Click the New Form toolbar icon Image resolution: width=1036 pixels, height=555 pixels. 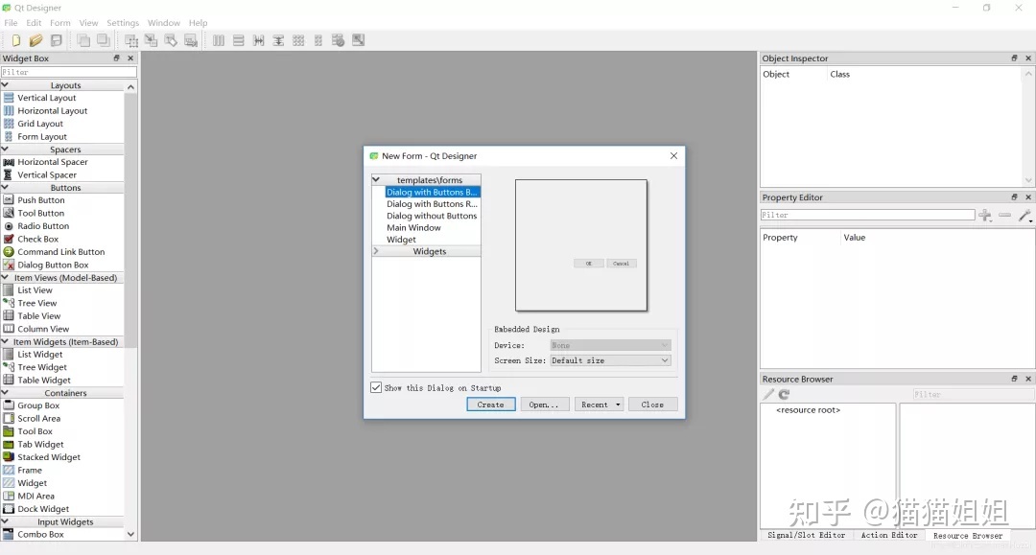point(16,40)
